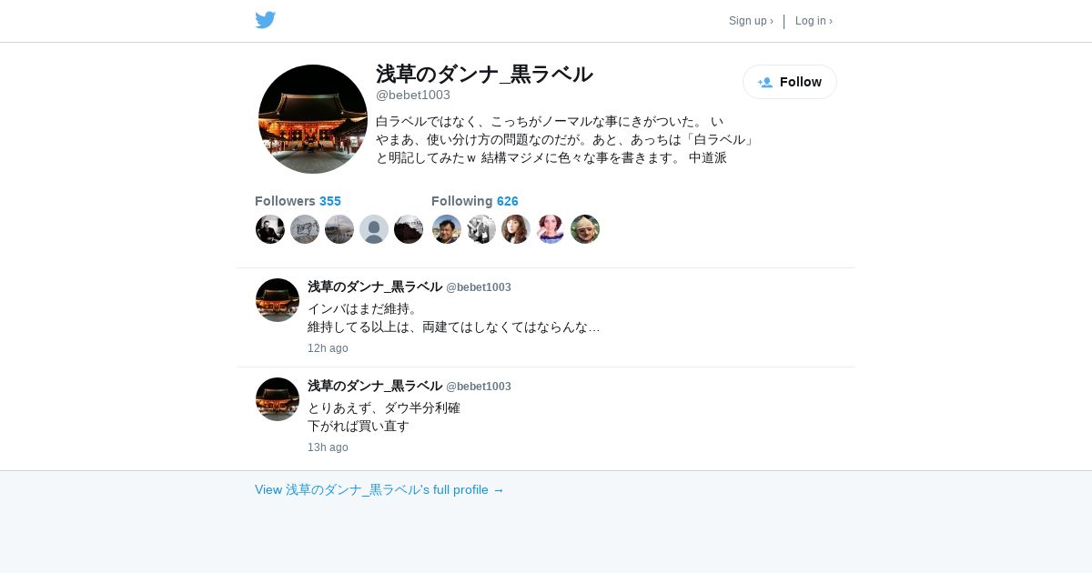Select the fifth follower avatar
The width and height of the screenshot is (1092, 573).
pyautogui.click(x=409, y=229)
